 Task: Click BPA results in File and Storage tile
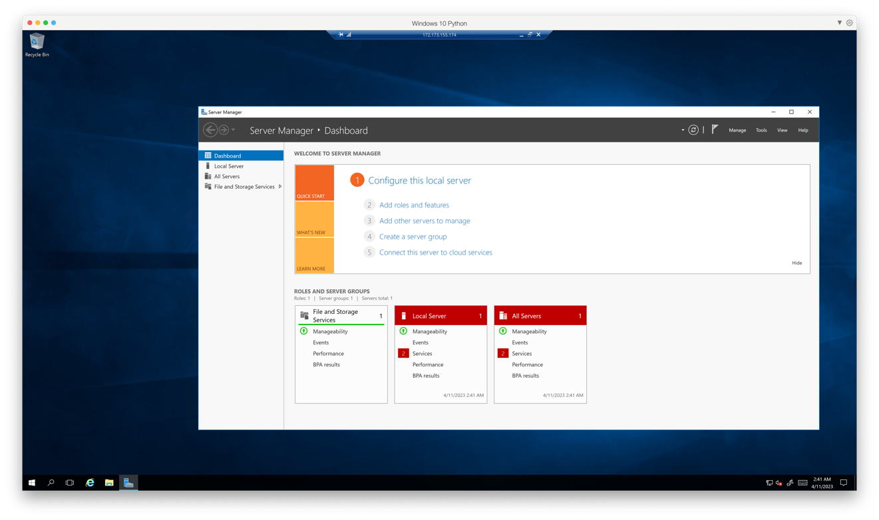[x=326, y=364]
